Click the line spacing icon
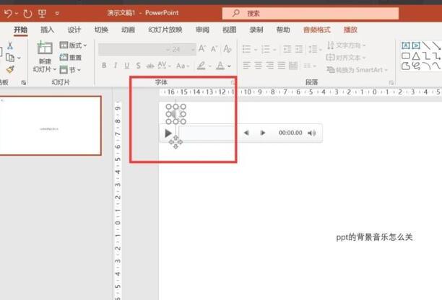The height and width of the screenshot is (300, 442). (x=313, y=49)
